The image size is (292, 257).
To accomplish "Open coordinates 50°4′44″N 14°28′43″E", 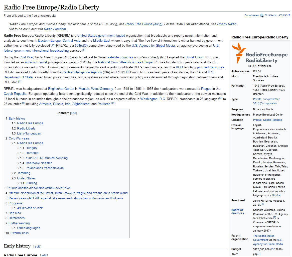I will pos(277,15).
